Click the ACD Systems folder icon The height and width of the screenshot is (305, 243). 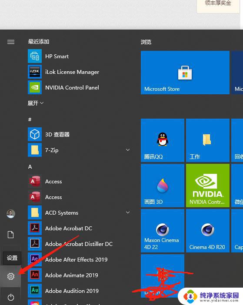[35, 212]
